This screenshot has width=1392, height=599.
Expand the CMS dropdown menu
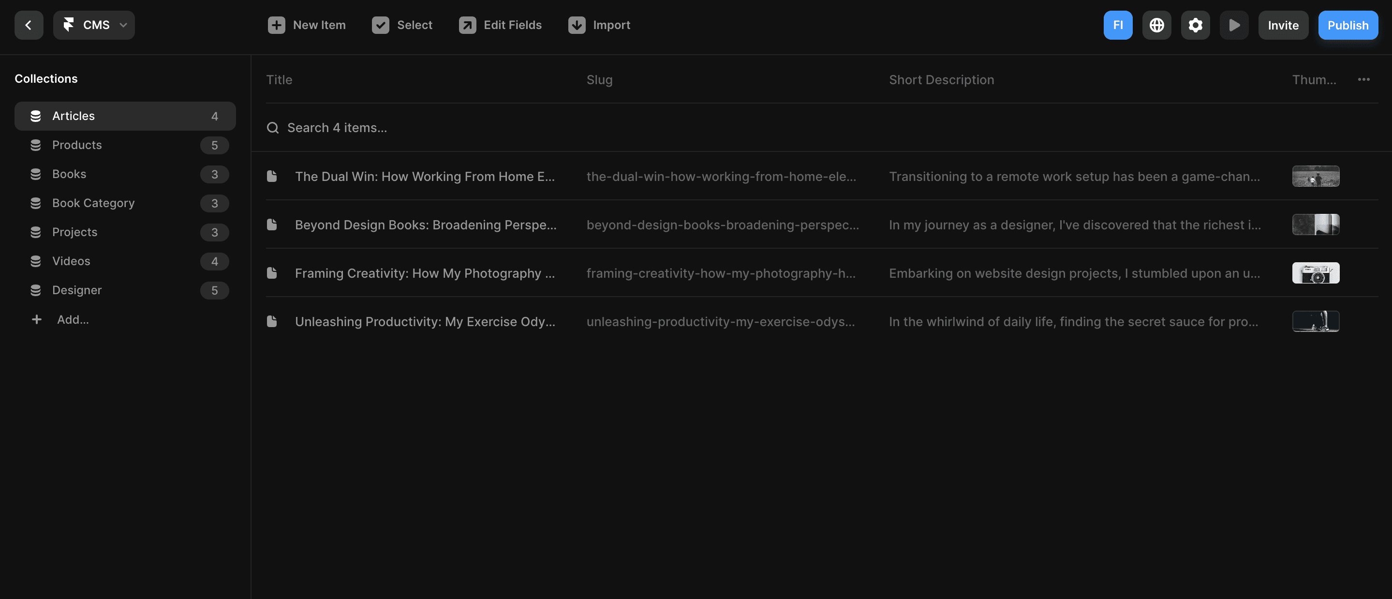[x=123, y=25]
